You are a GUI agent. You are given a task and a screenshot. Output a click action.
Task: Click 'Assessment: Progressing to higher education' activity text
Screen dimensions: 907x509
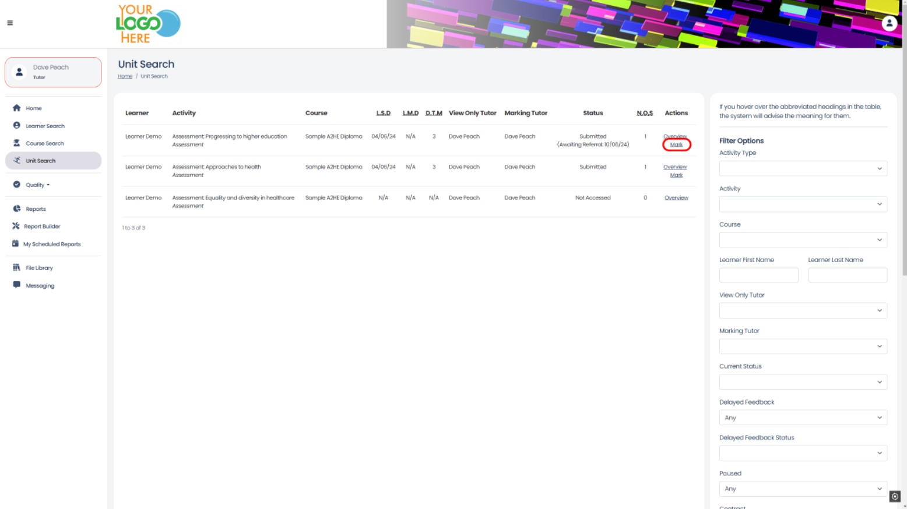[230, 136]
